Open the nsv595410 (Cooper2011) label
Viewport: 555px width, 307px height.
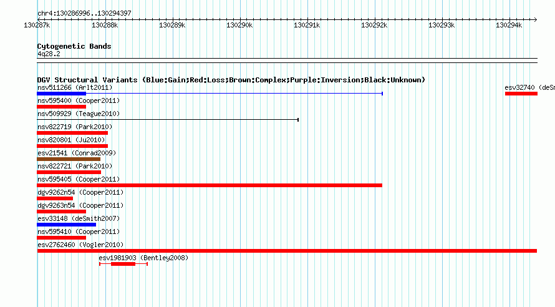point(79,231)
